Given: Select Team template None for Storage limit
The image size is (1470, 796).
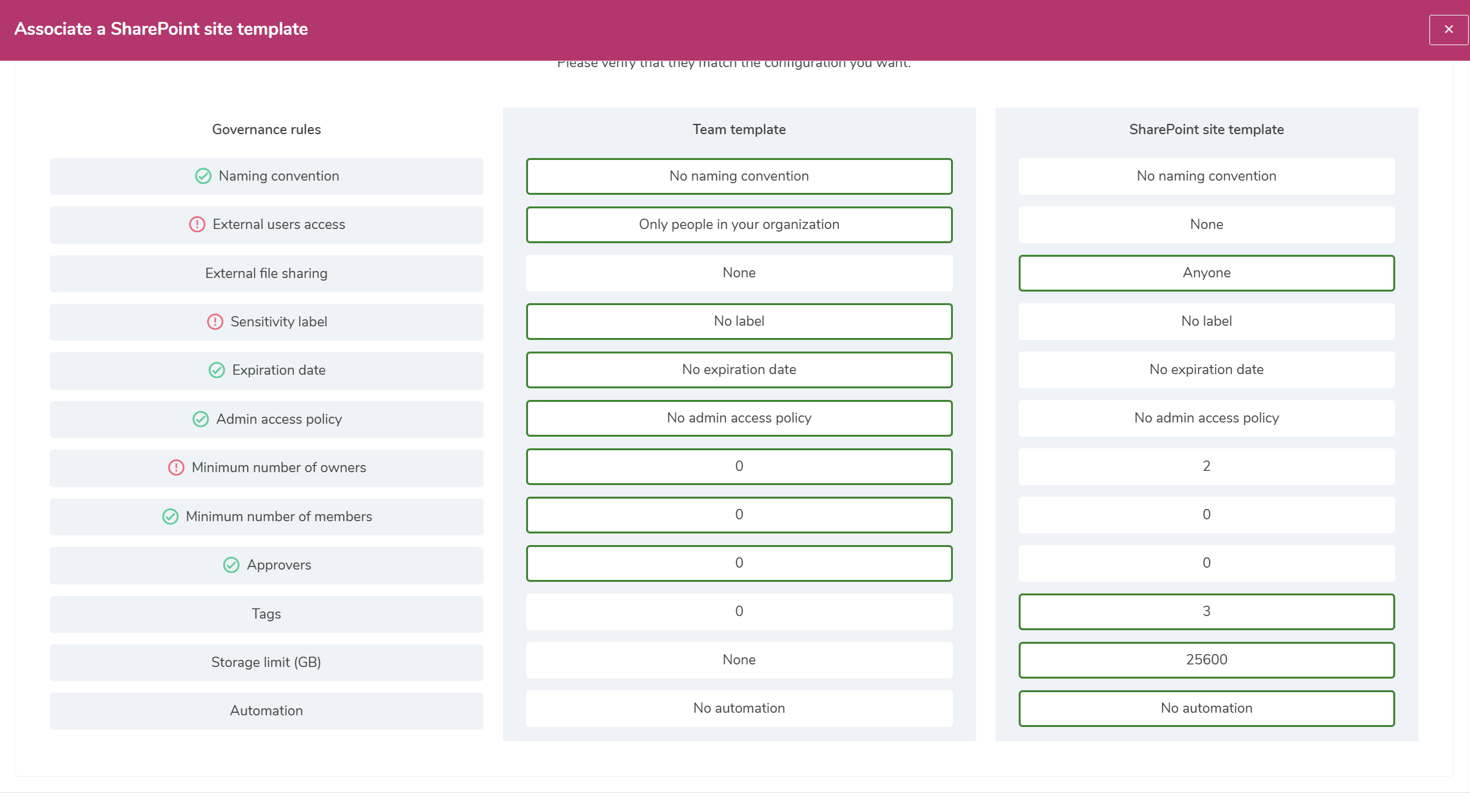Looking at the screenshot, I should (x=739, y=660).
